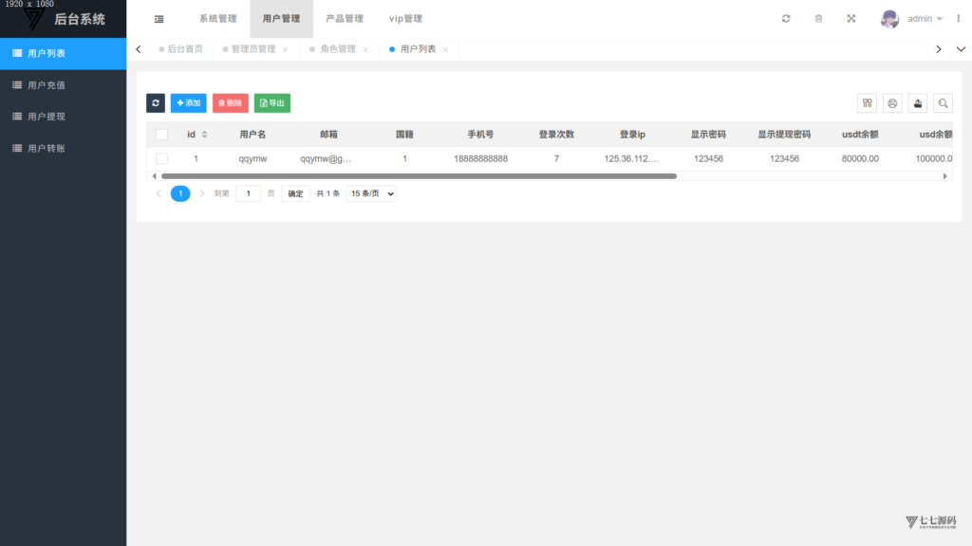The width and height of the screenshot is (972, 546).
Task: Toggle fullscreen with the expand icon
Action: pos(851,19)
